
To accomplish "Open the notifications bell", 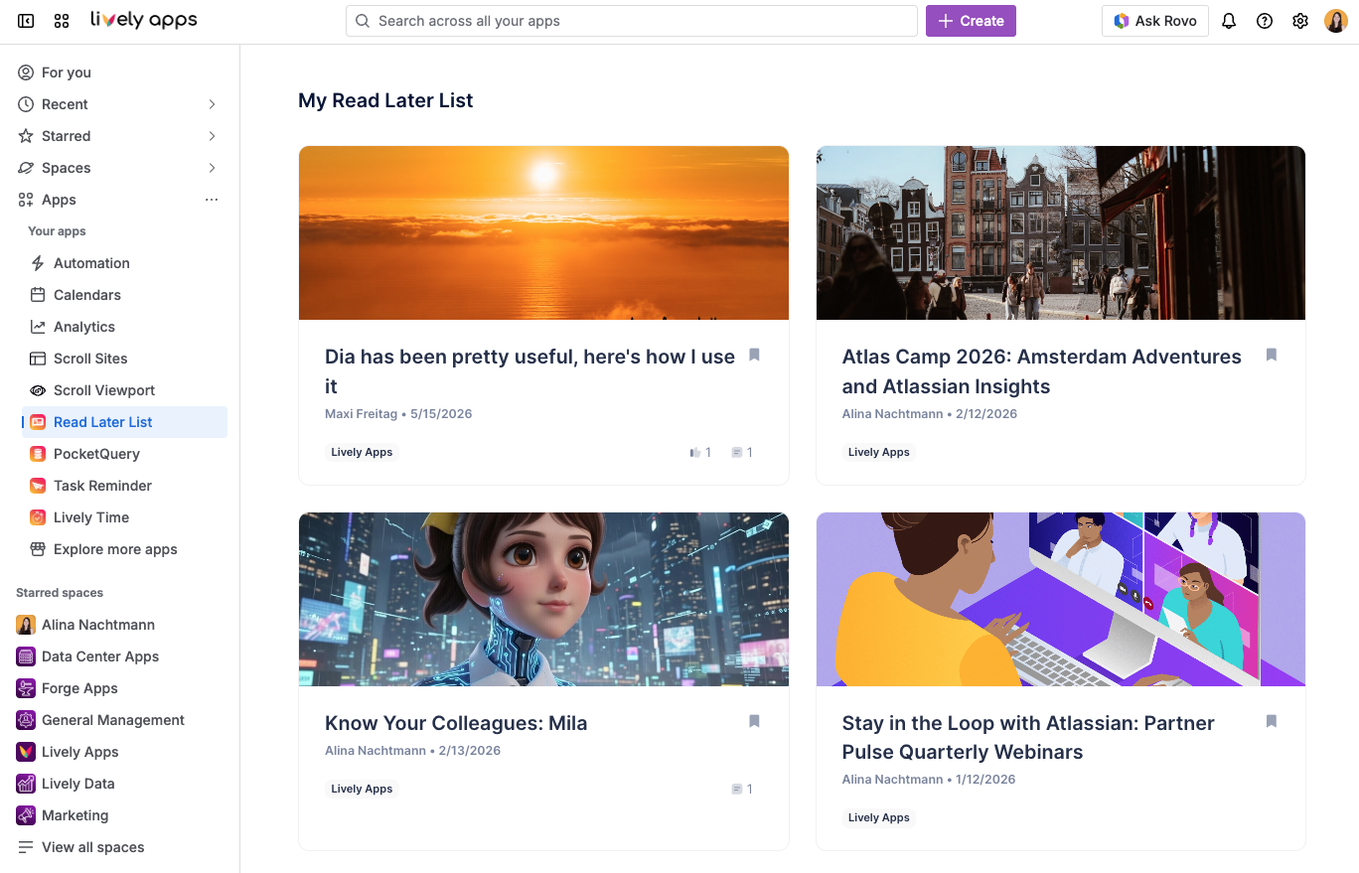I will 1229,21.
